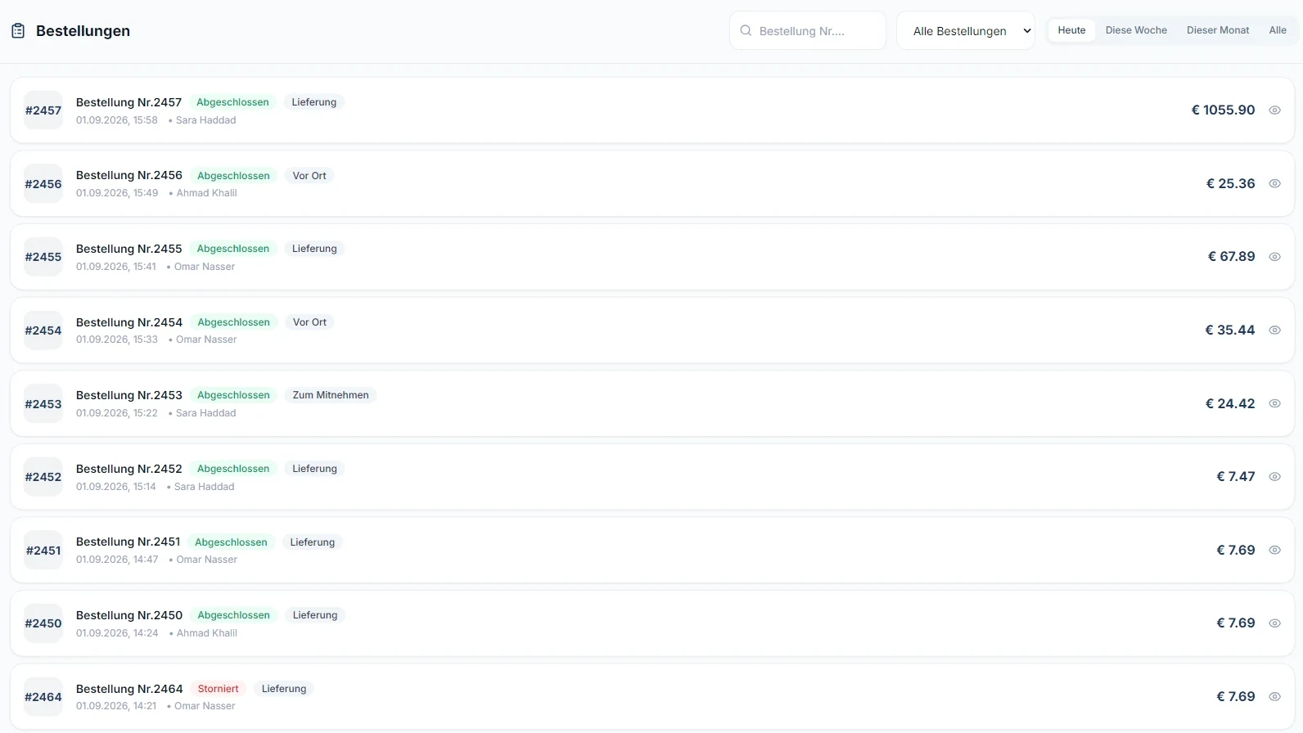Click the #2454 order number badge

(43, 331)
